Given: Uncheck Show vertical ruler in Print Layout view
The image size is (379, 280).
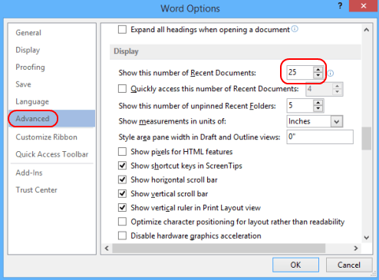Looking at the screenshot, I should tap(122, 208).
